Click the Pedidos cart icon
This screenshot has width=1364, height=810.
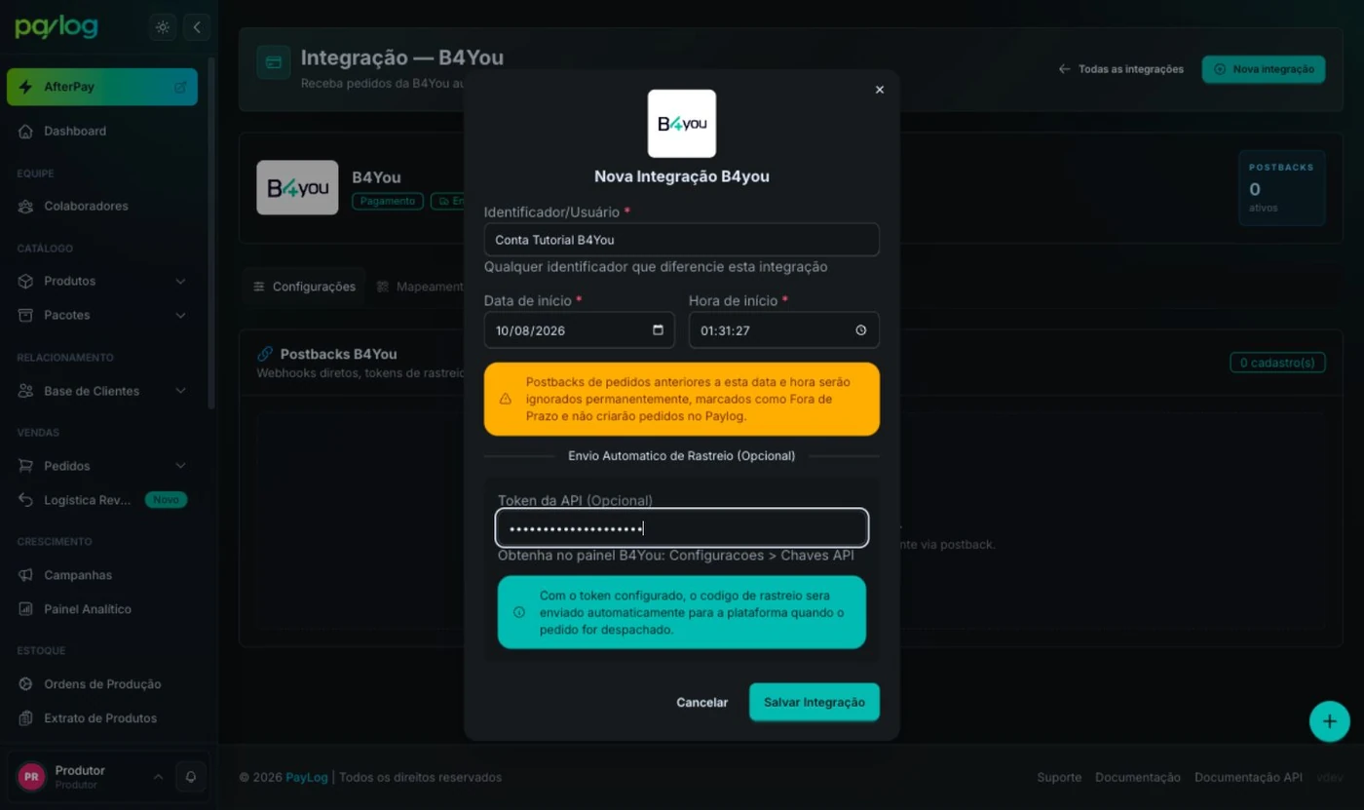25,466
